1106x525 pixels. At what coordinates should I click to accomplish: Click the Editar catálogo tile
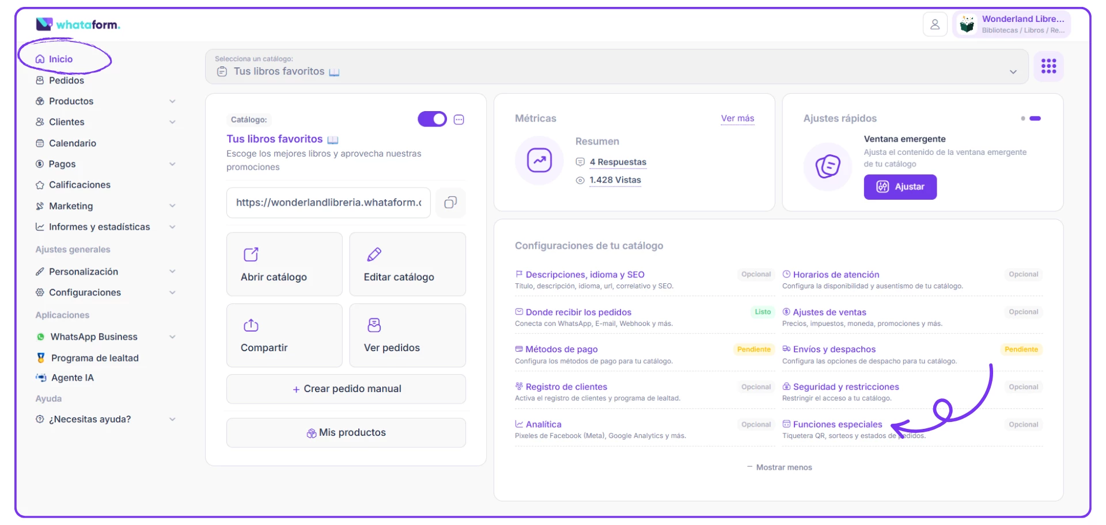pos(407,264)
